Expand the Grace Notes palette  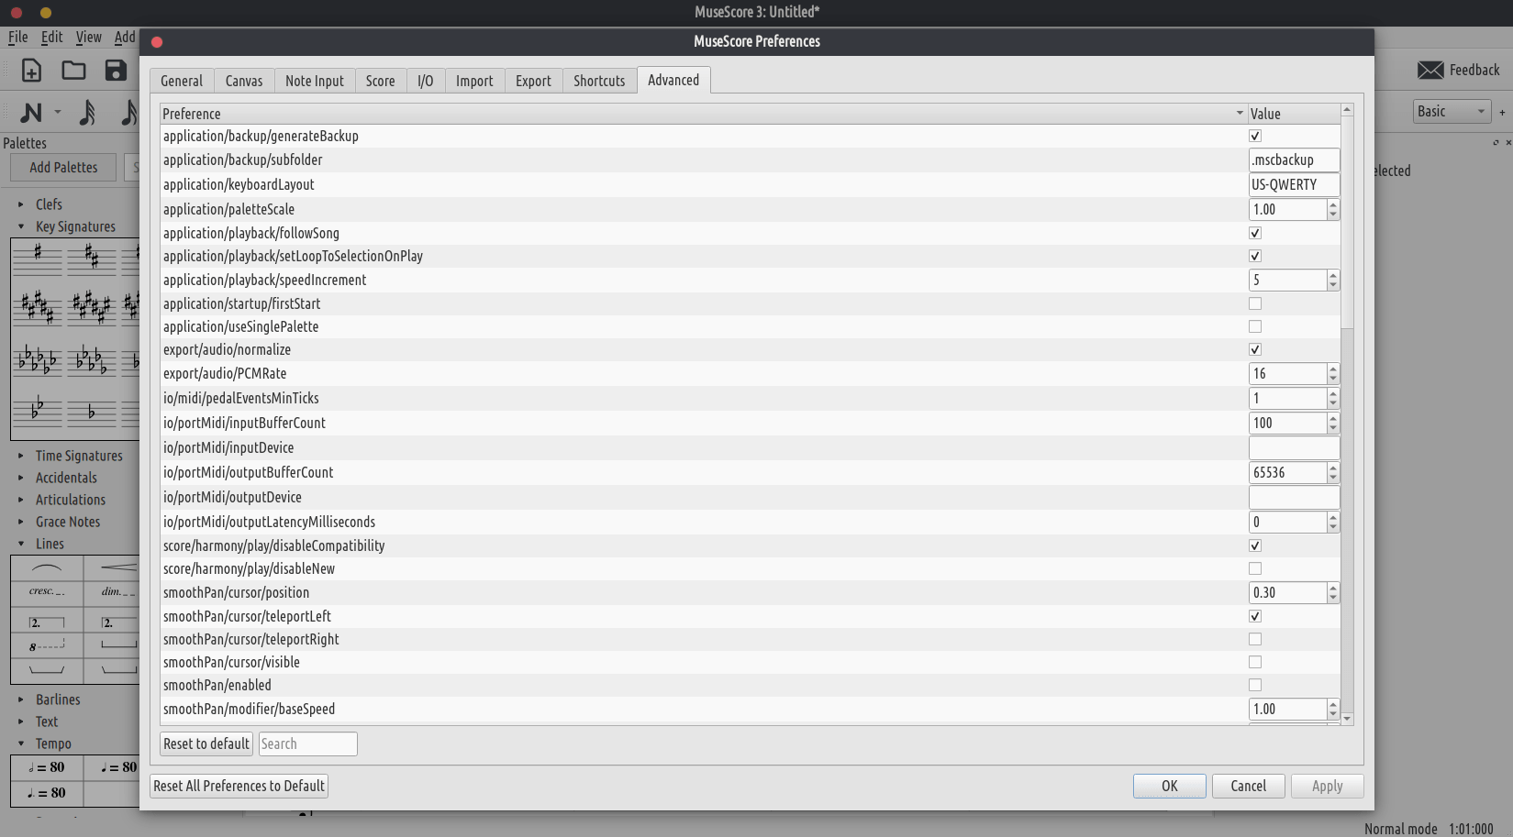21,522
